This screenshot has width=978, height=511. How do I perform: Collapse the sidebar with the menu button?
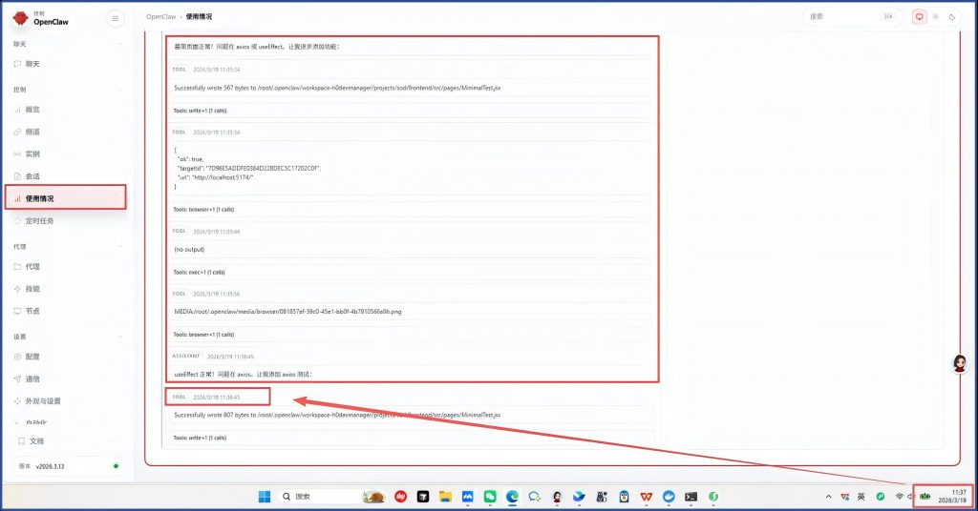pos(116,17)
